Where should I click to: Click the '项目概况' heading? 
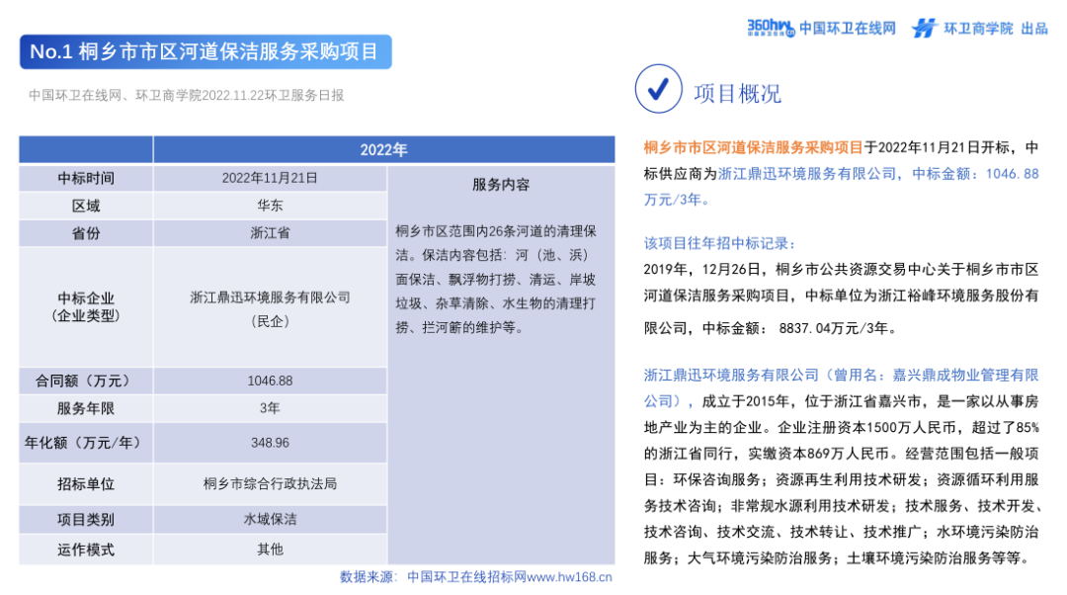737,93
